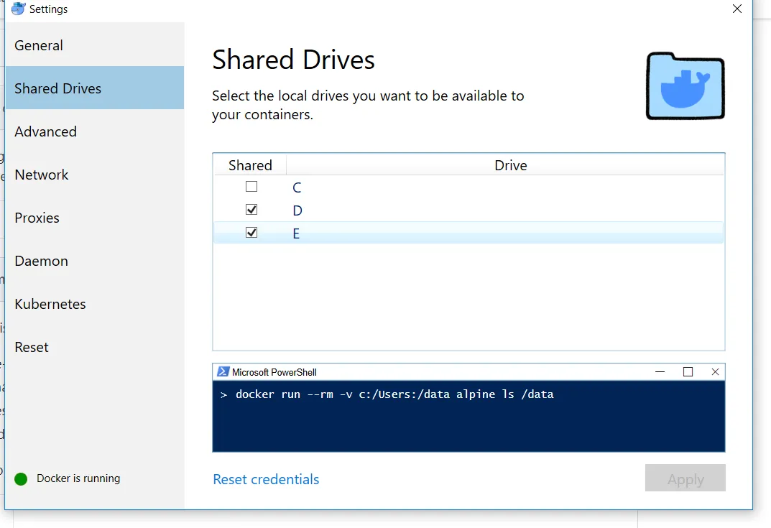
Task: Open the Kubernetes settings section
Action: (x=50, y=304)
